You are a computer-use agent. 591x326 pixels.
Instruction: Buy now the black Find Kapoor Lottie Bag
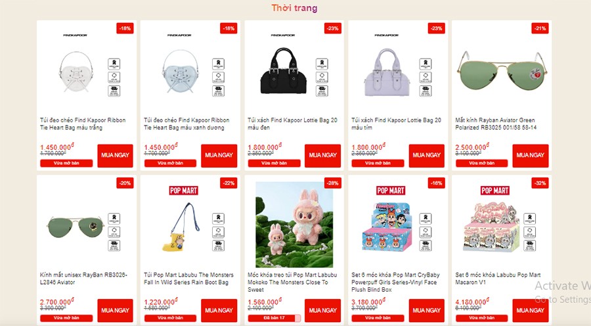(322, 156)
